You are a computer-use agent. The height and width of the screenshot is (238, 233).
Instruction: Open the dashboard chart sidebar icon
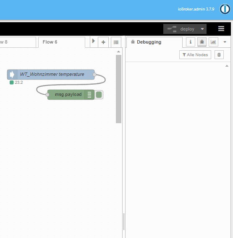(x=213, y=42)
